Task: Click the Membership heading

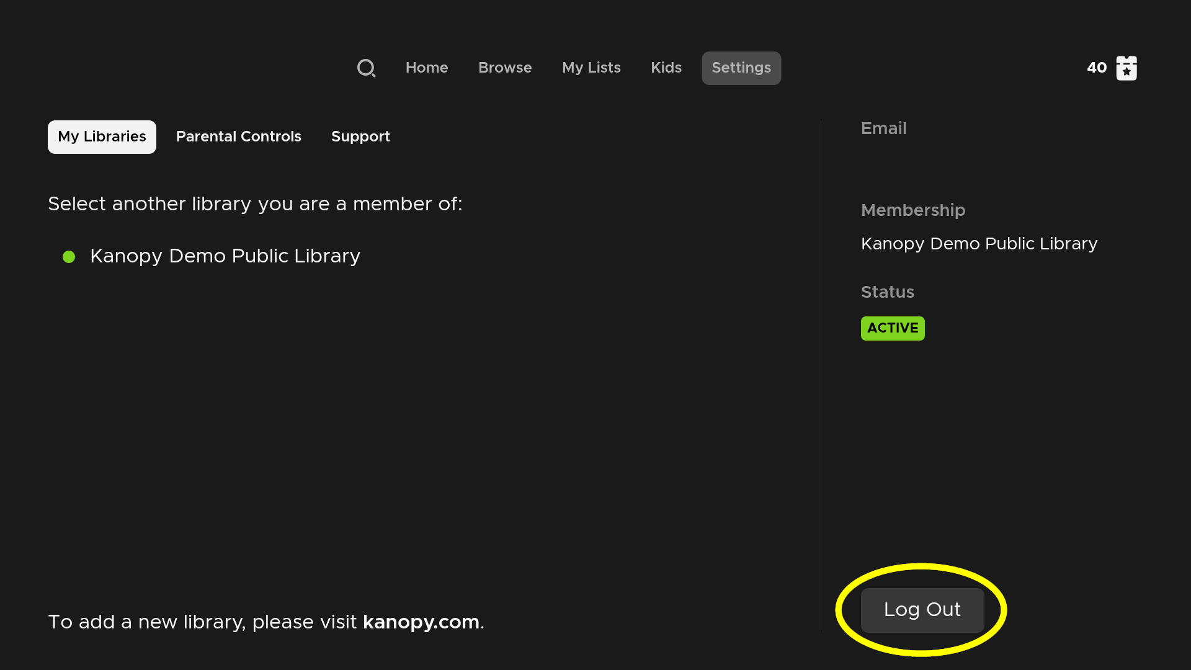Action: point(913,210)
